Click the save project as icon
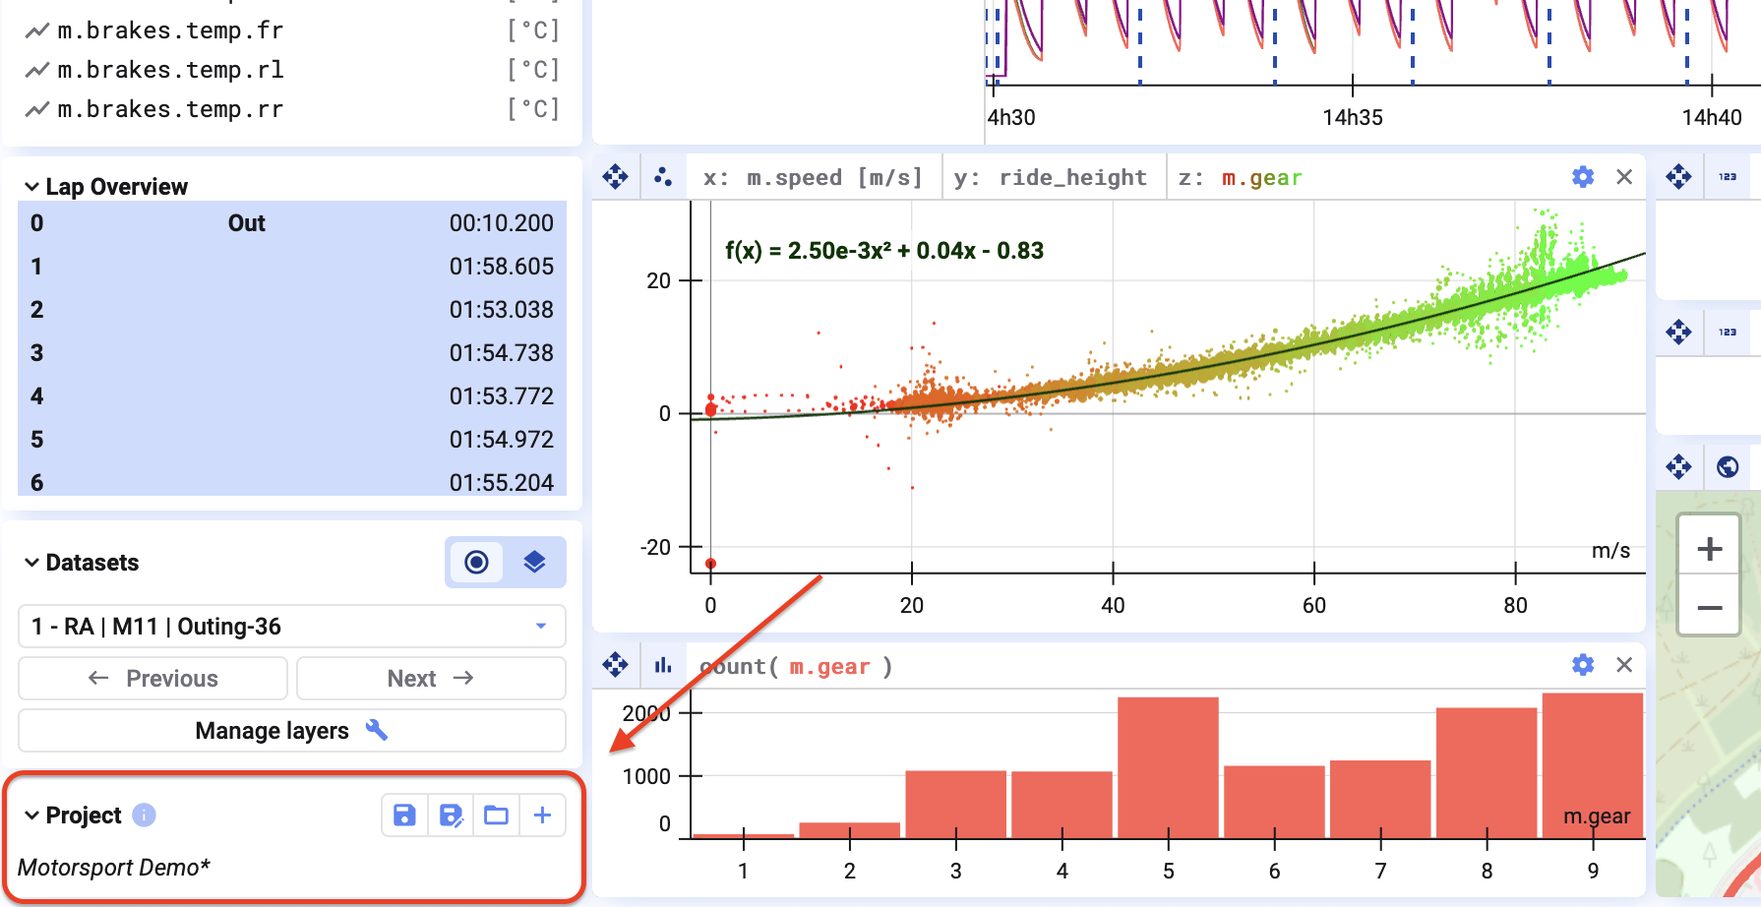The image size is (1761, 907). pyautogui.click(x=451, y=816)
